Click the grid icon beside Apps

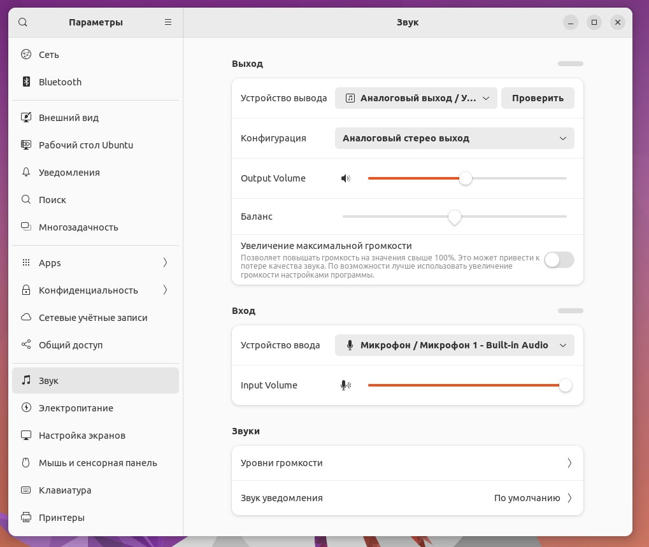click(x=26, y=262)
